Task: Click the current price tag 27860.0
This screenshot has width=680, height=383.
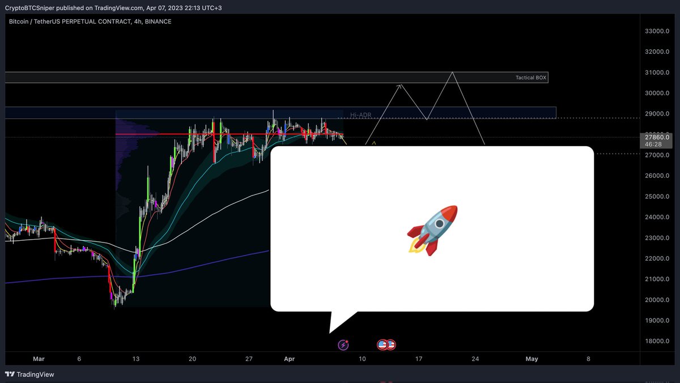Action: pos(657,137)
